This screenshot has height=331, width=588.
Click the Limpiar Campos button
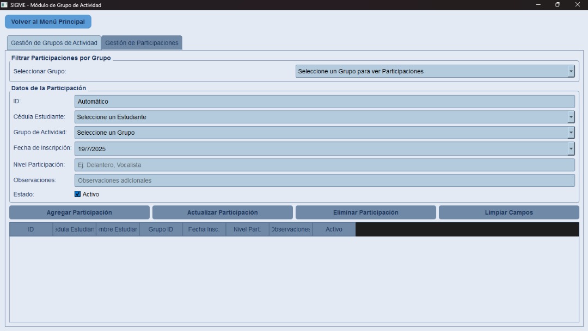[509, 213]
